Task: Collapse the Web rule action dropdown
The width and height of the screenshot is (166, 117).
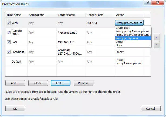Action: [141, 23]
